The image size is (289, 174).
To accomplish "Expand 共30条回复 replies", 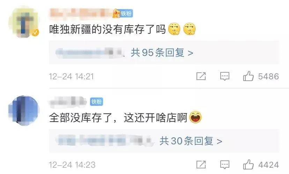I will click(191, 141).
